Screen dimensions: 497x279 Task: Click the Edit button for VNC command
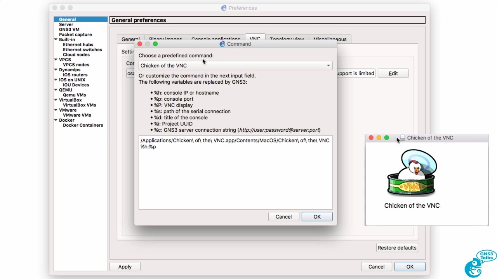click(393, 73)
